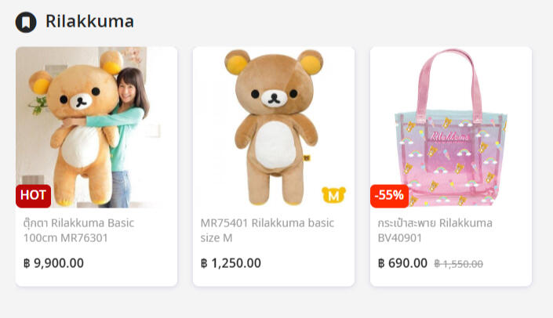Click the red HOT badge
Viewport: 553px width, 318px height.
[x=33, y=195]
